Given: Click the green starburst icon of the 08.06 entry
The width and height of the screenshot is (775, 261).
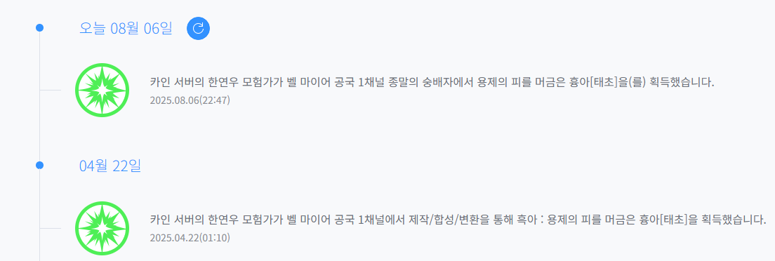Looking at the screenshot, I should (102, 90).
